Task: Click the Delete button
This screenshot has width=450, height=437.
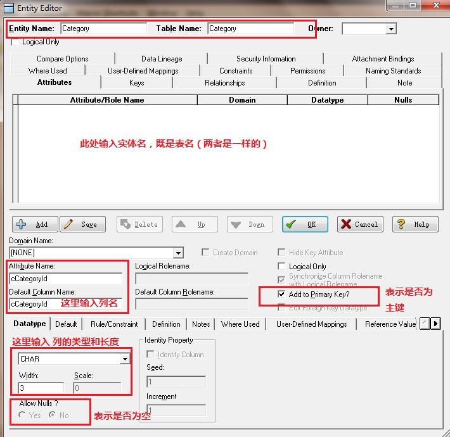Action: 140,224
